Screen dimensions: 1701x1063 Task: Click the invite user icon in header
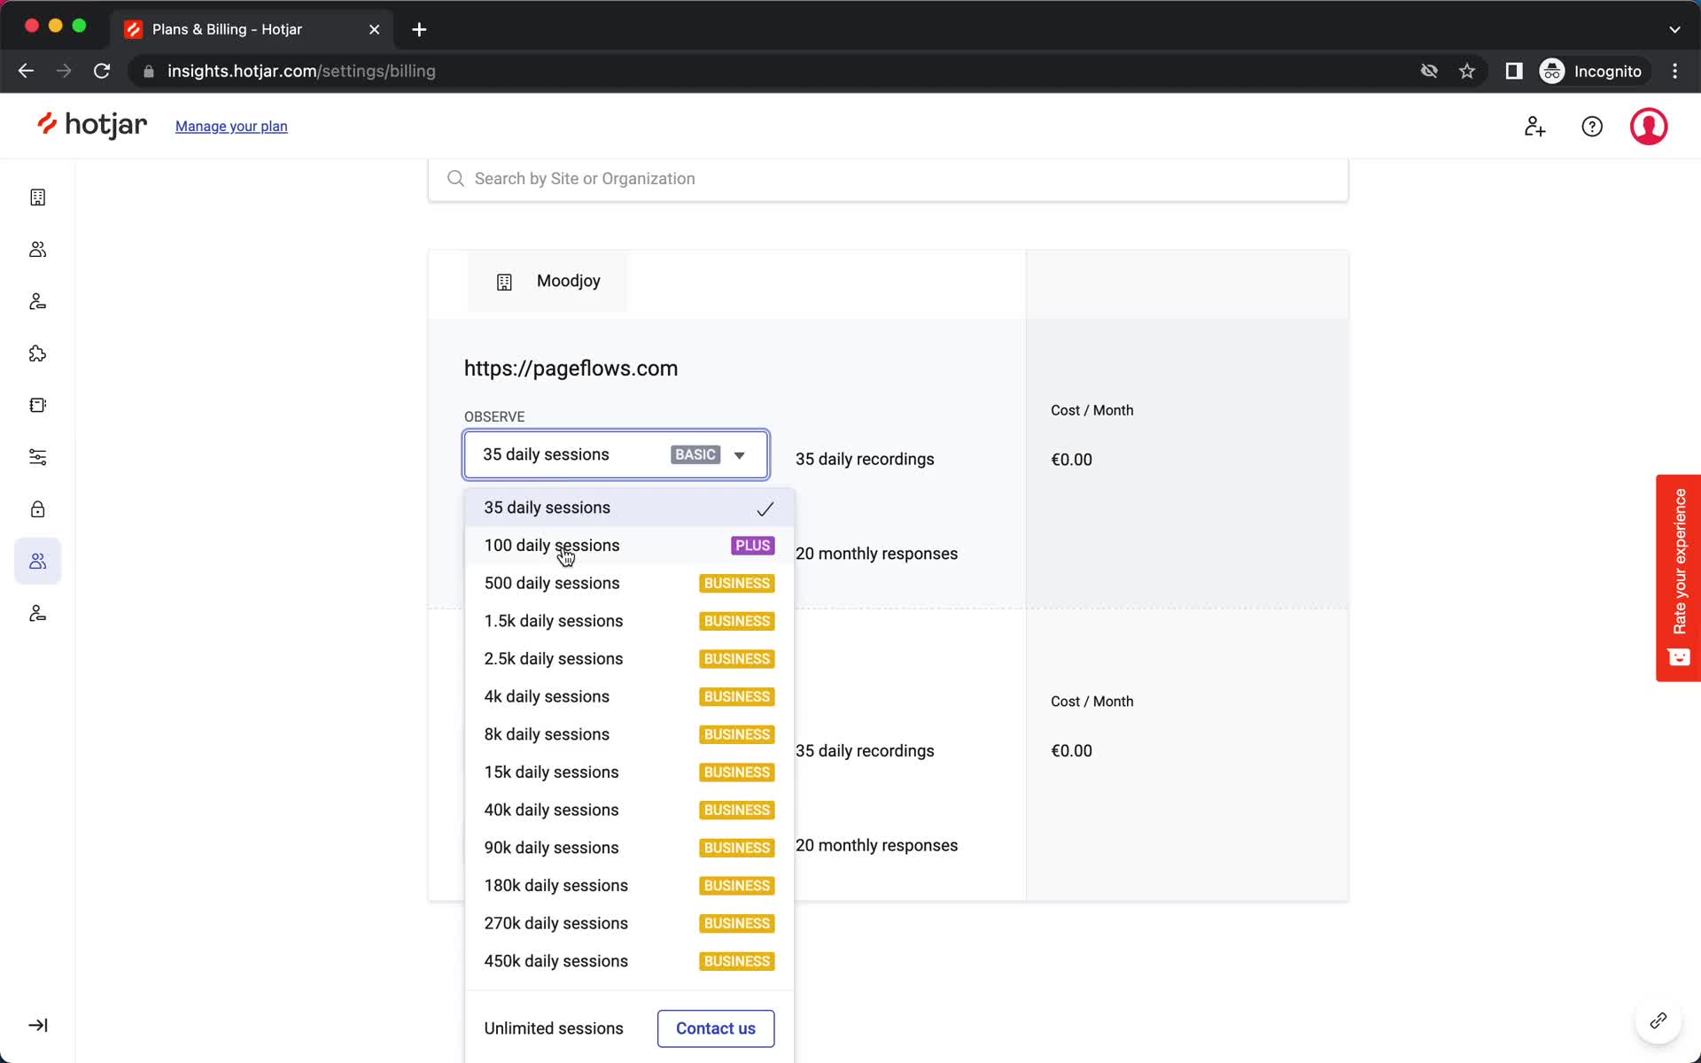click(x=1534, y=127)
